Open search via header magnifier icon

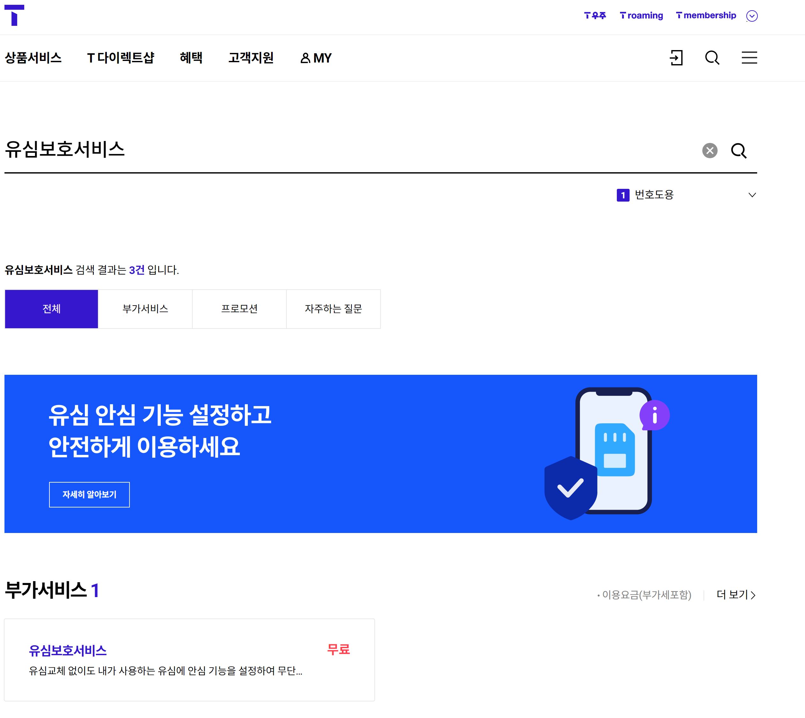712,58
